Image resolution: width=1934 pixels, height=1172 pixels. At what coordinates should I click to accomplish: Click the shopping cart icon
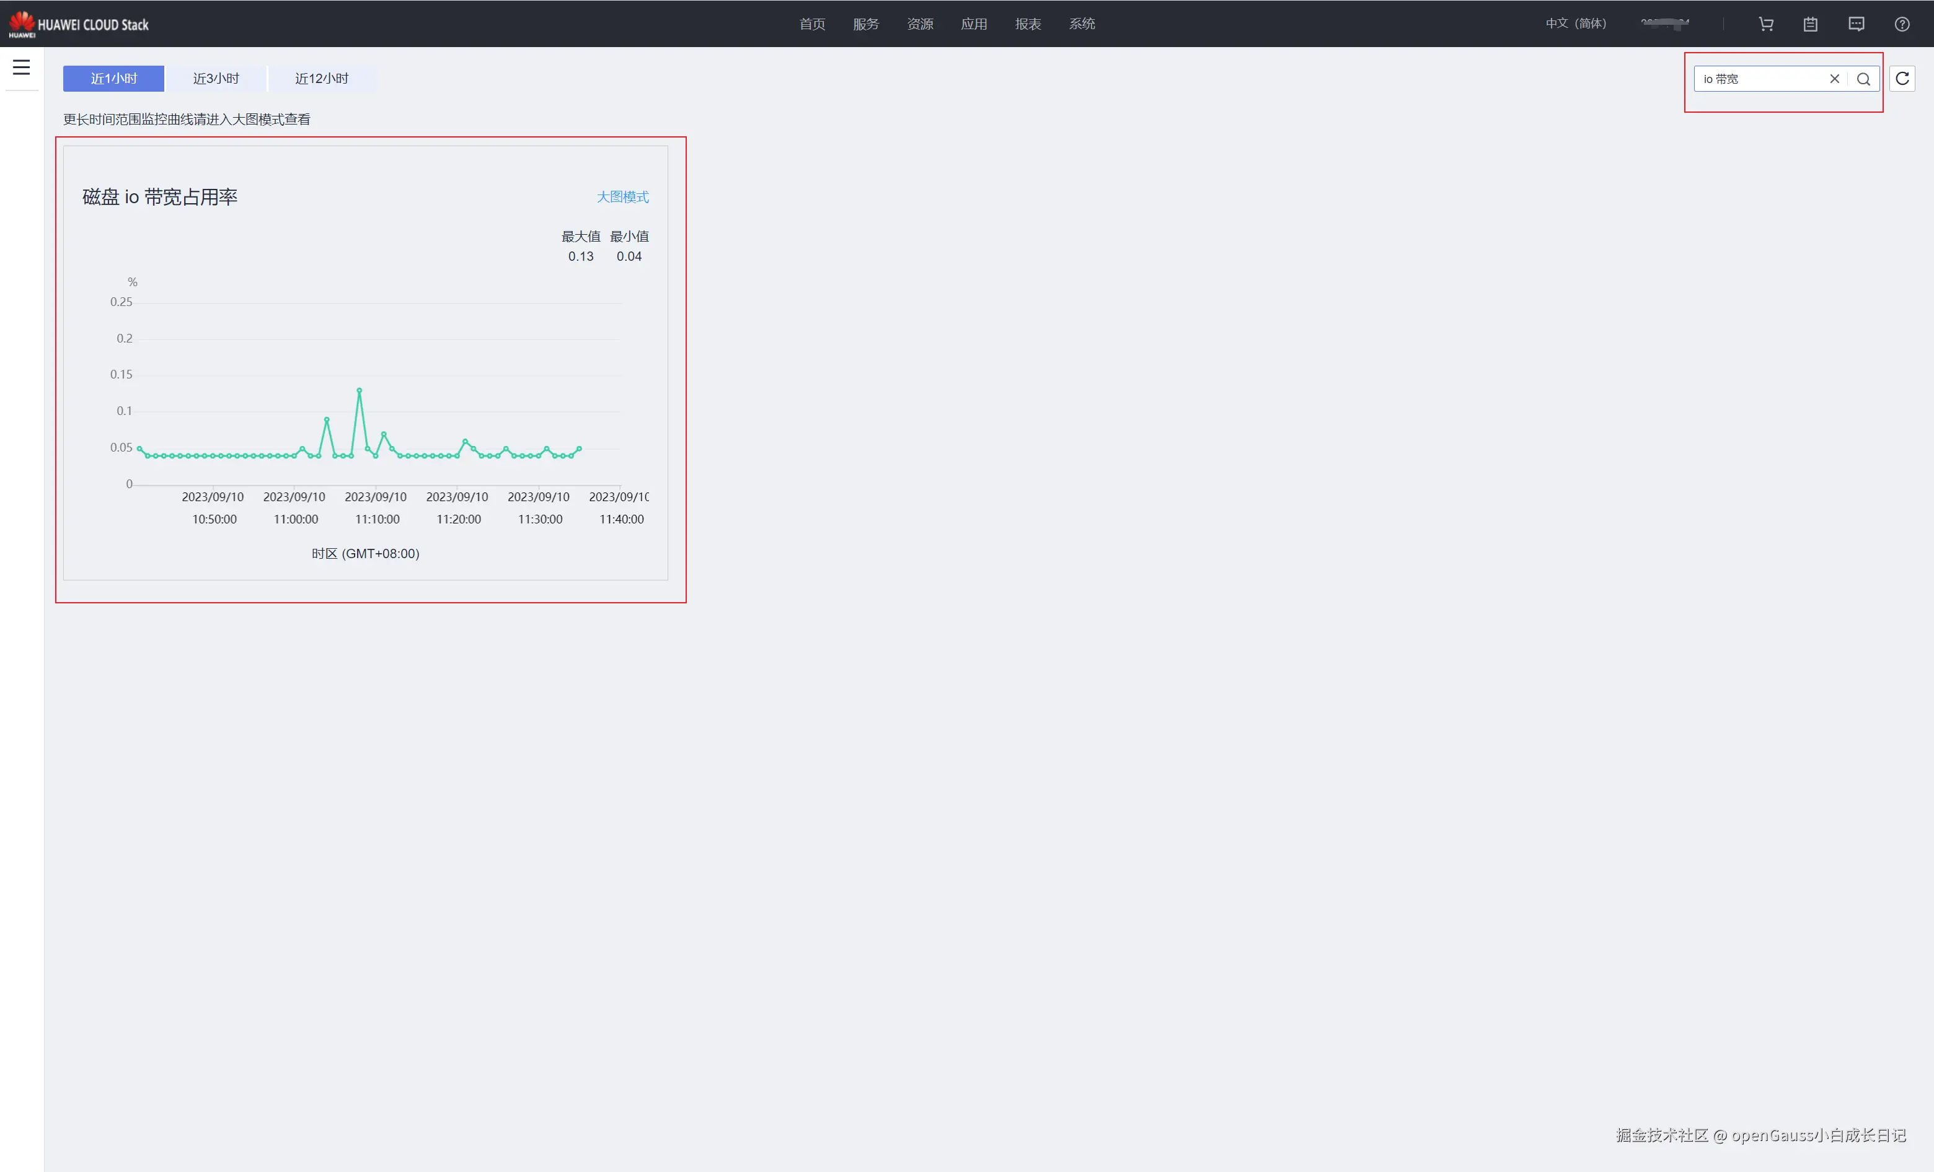[x=1766, y=24]
